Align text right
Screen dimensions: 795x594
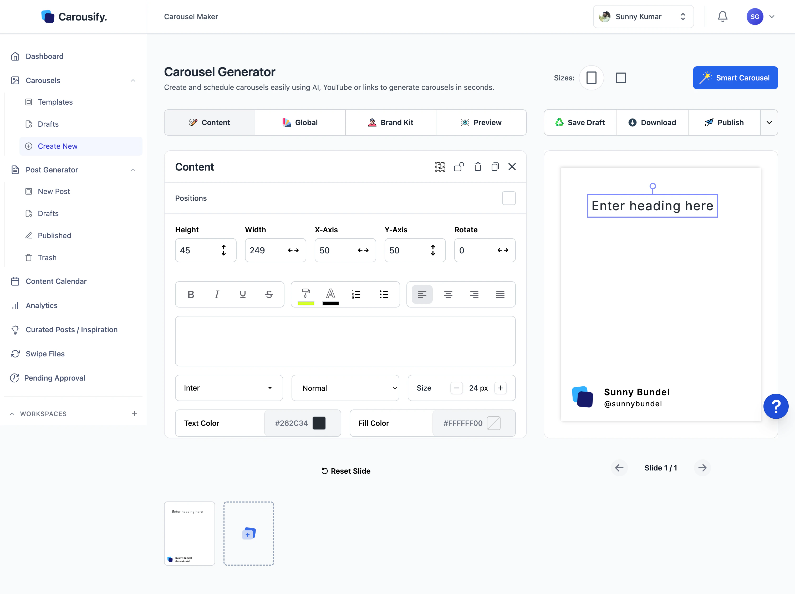(x=474, y=294)
